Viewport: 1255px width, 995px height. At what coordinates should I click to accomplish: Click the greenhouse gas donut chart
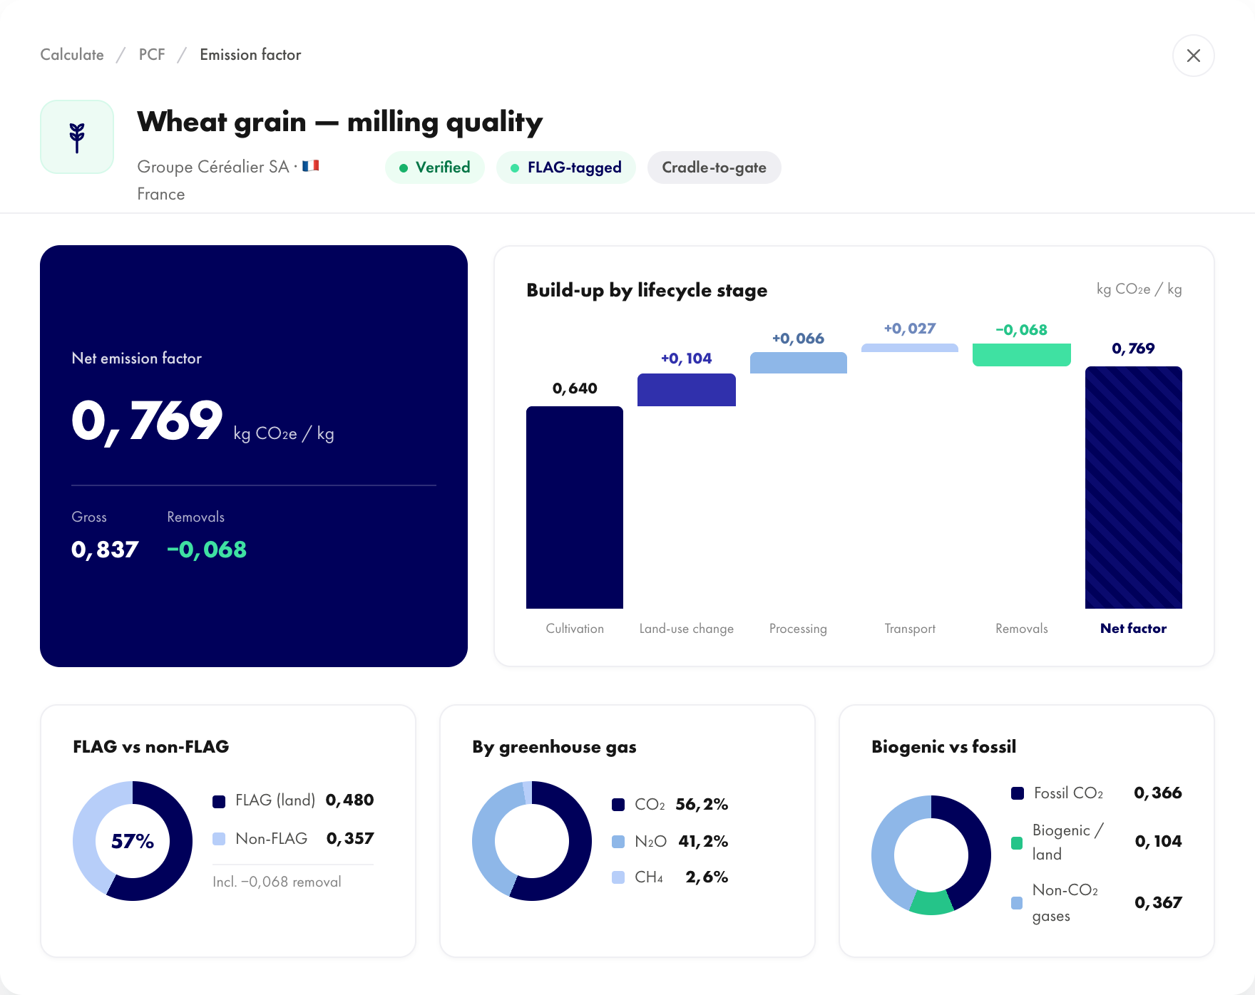pyautogui.click(x=532, y=841)
